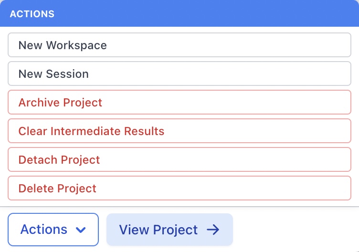Choose the New Session menu entry
This screenshot has height=252, width=359.
click(x=179, y=74)
